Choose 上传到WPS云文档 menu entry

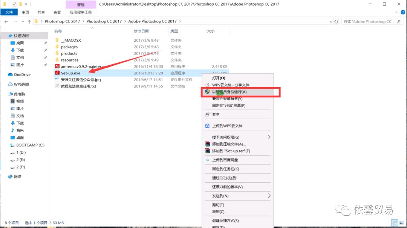tap(227, 126)
